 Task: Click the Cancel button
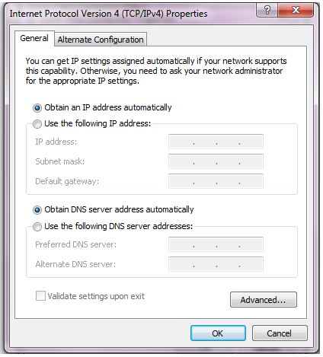[280, 333]
